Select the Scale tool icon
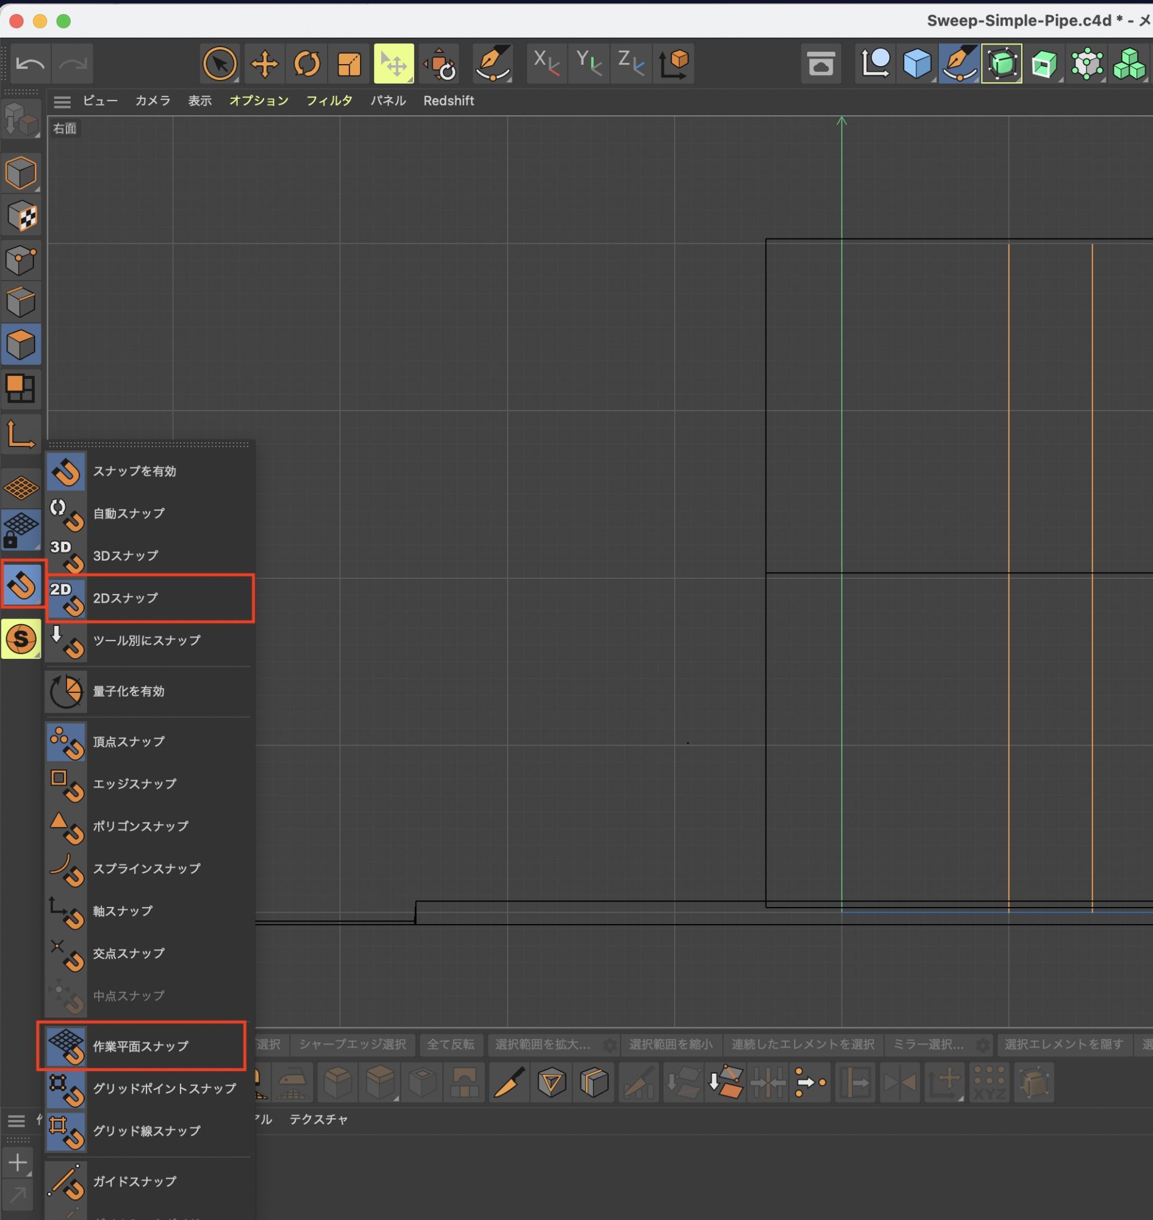1153x1220 pixels. 349,64
